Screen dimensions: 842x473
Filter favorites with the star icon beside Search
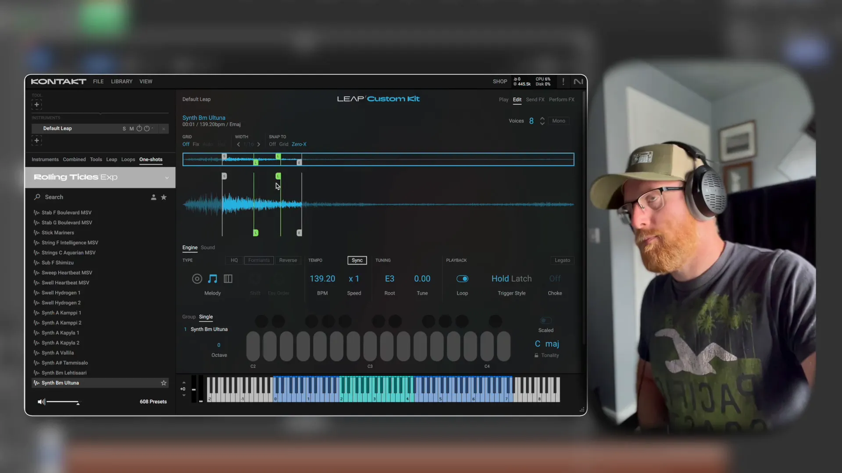point(164,197)
